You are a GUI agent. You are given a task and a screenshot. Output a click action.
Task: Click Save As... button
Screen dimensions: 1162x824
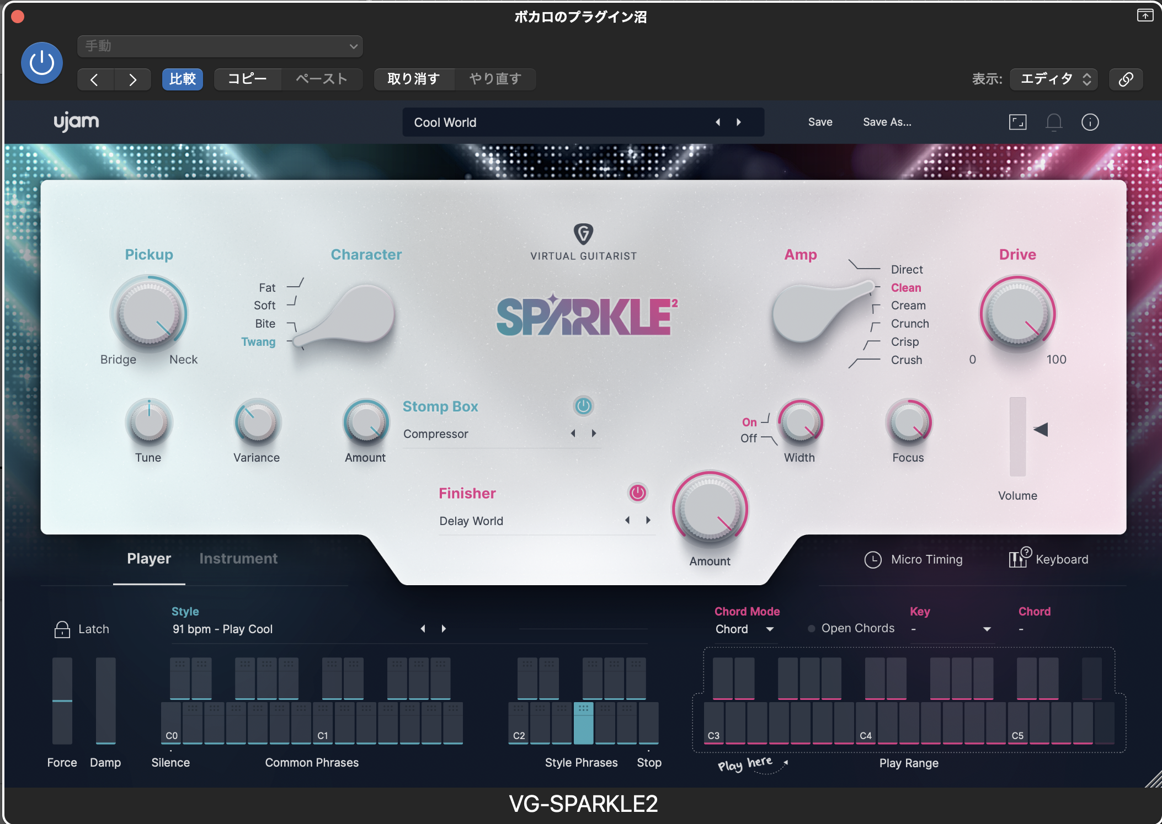(x=887, y=122)
